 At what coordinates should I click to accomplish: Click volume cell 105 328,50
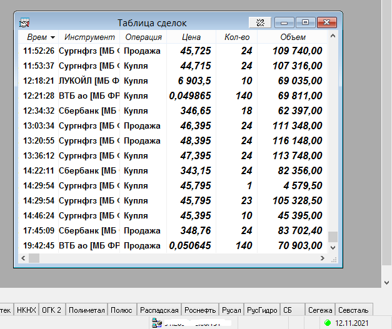coord(297,200)
